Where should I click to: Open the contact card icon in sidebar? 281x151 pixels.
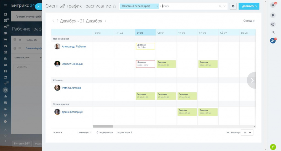click(x=5, y=103)
